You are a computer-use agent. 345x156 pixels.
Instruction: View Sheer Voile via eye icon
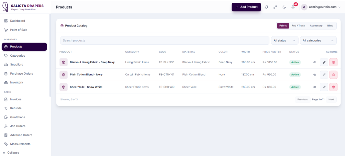[x=315, y=87]
